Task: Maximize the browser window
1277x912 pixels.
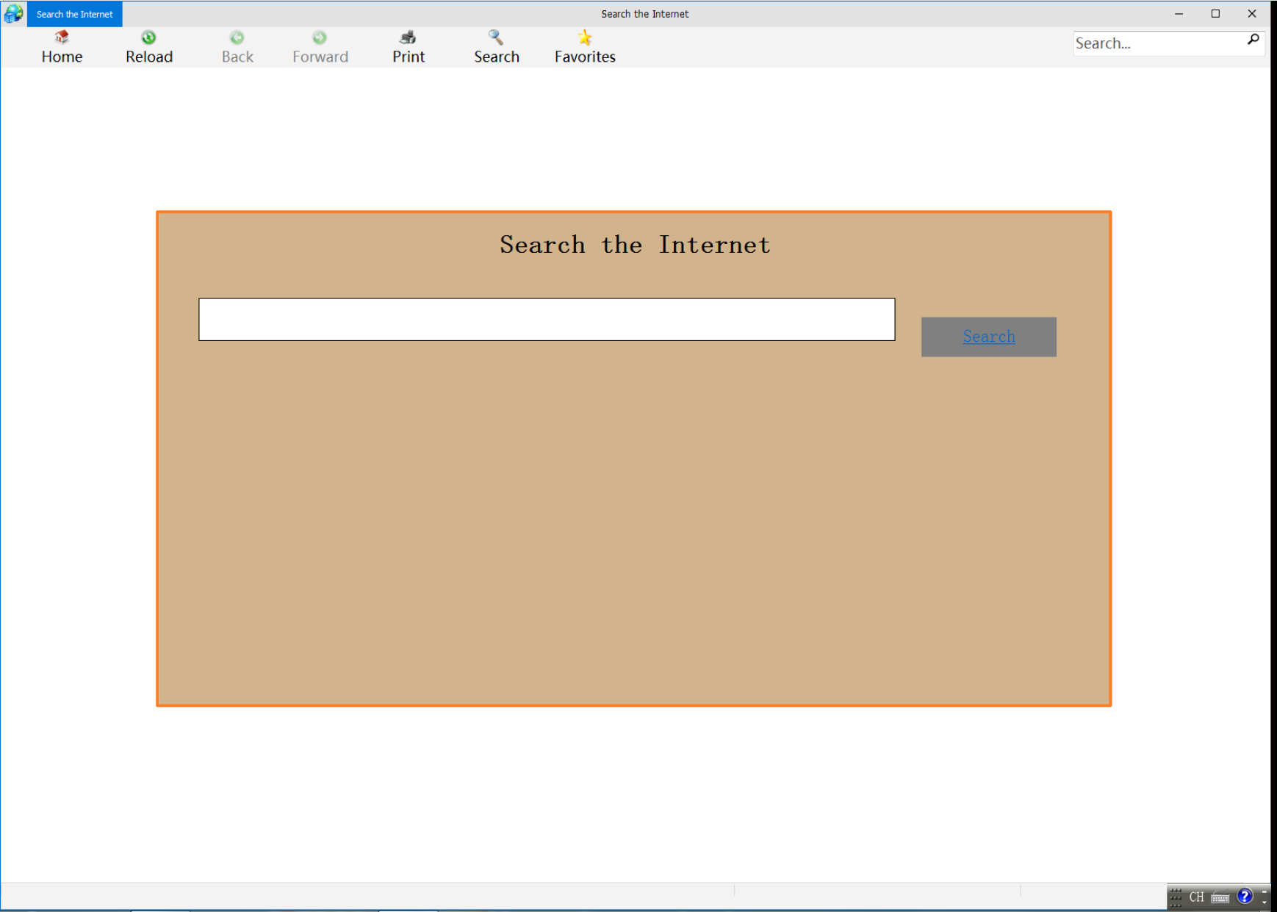Action: [x=1215, y=14]
